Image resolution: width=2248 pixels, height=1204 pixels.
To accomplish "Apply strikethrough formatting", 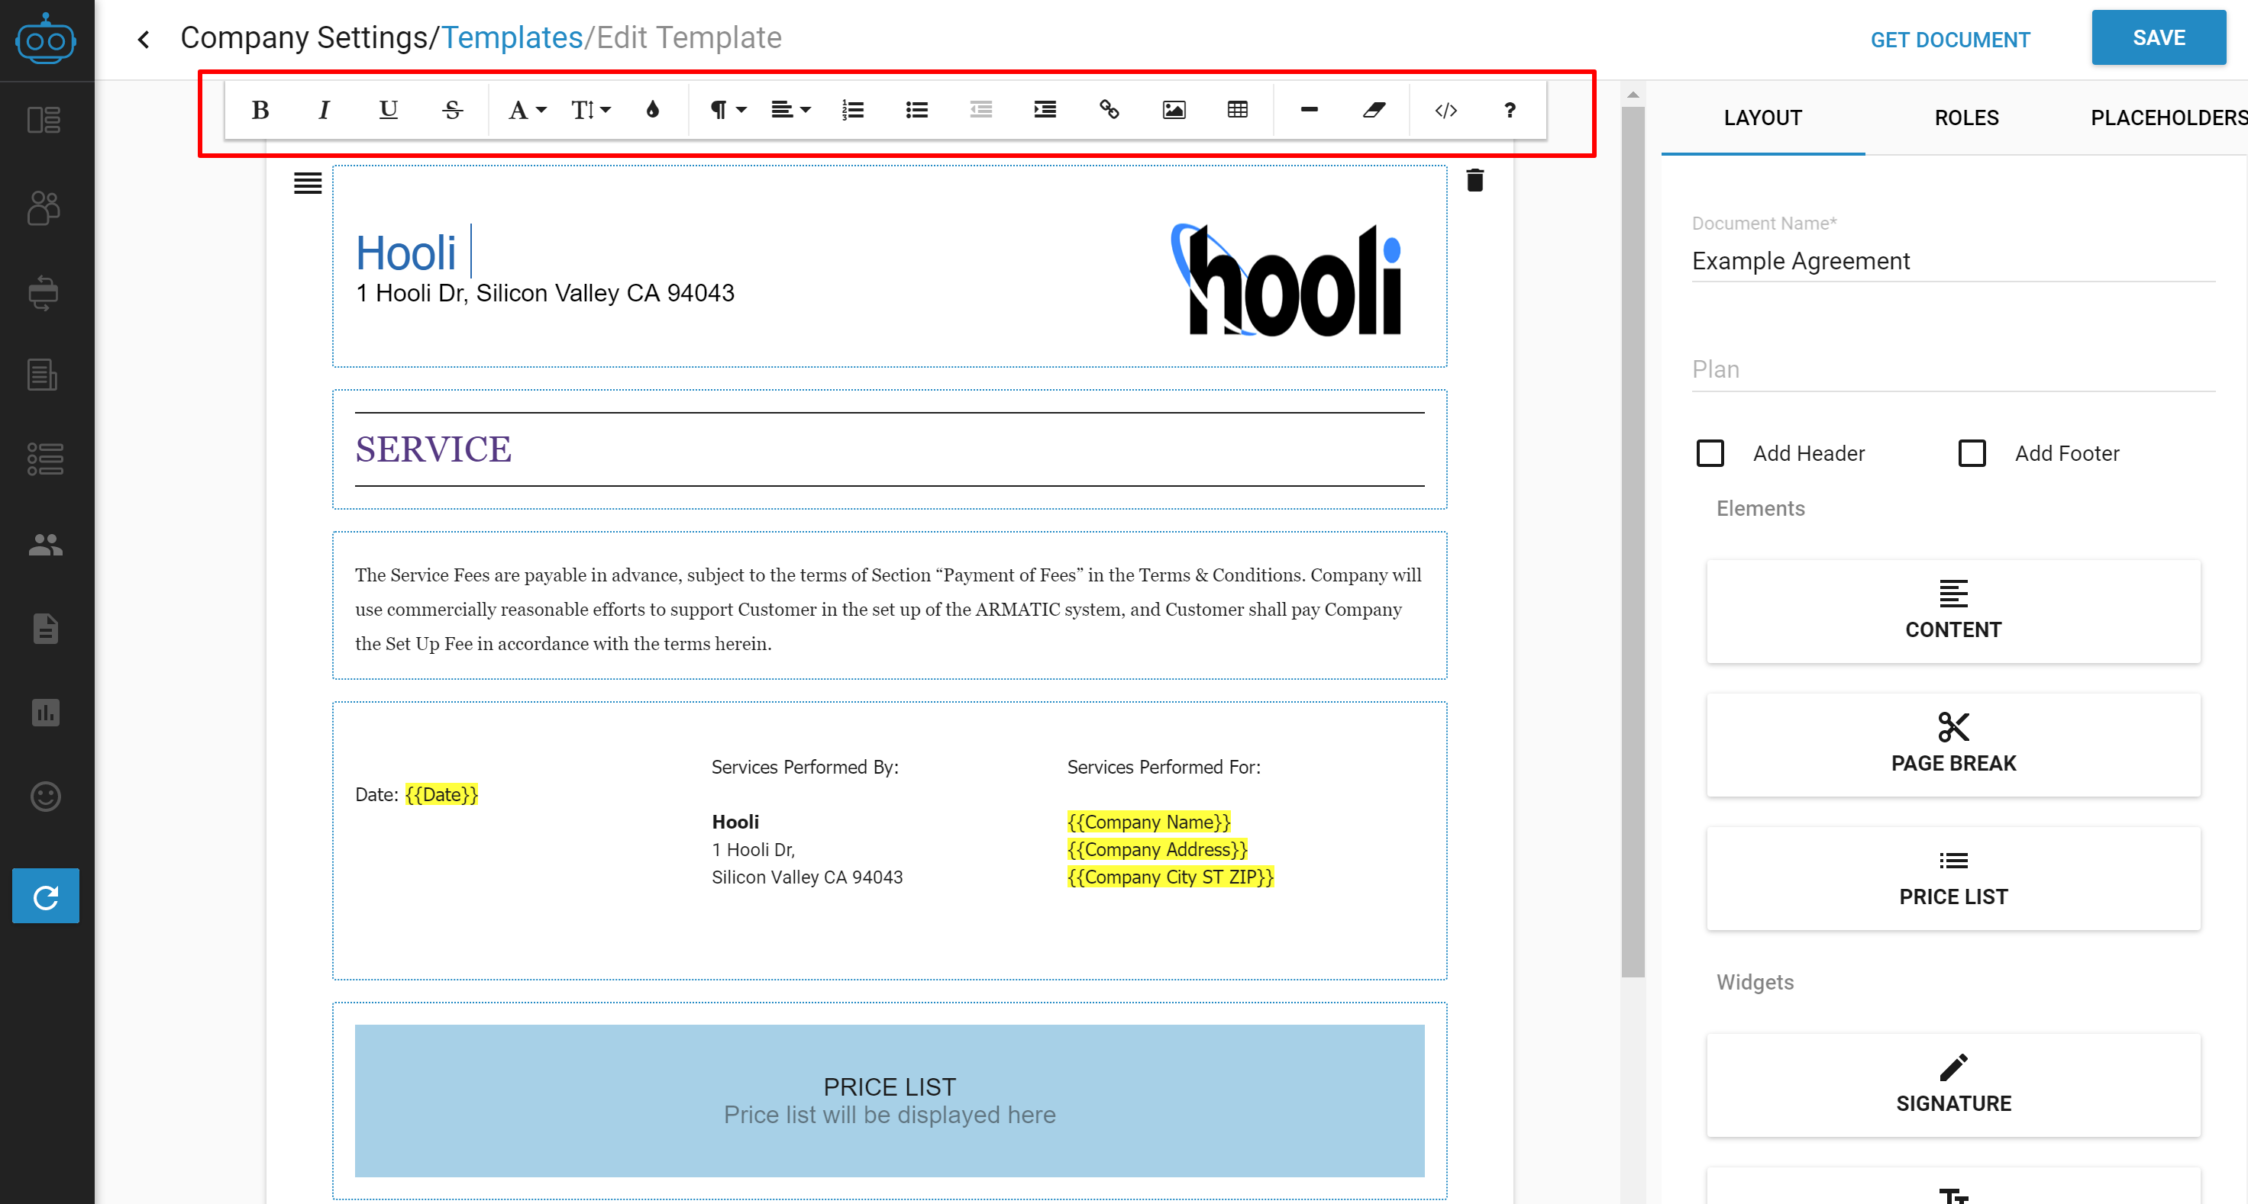I will pos(452,110).
